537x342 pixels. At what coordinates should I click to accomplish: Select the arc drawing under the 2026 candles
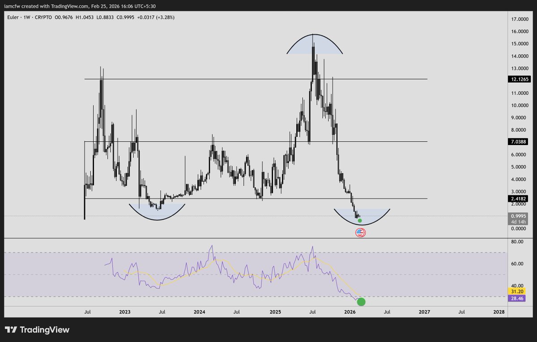[x=362, y=217]
